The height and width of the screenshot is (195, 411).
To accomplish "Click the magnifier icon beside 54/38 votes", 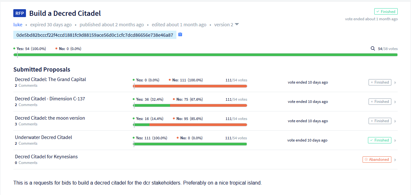I will (373, 49).
